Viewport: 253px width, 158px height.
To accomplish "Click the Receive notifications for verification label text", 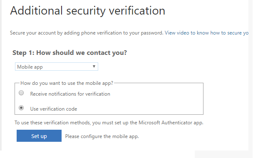I will pos(70,94).
